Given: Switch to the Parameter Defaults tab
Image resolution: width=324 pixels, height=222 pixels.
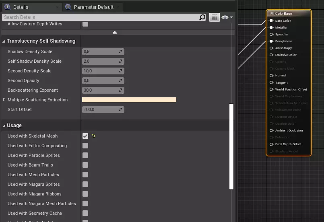Looking at the screenshot, I should (x=94, y=7).
